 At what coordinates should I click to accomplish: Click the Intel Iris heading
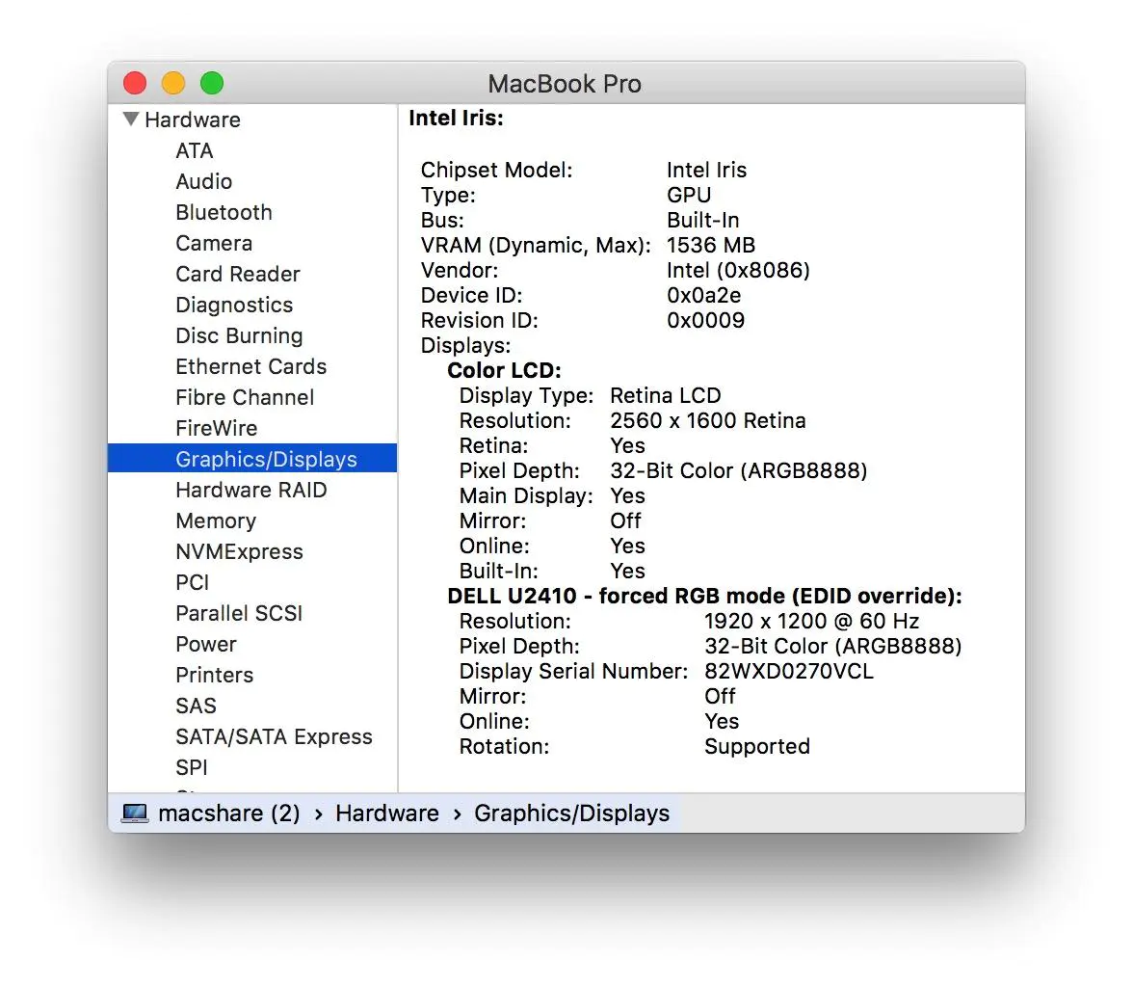456,118
